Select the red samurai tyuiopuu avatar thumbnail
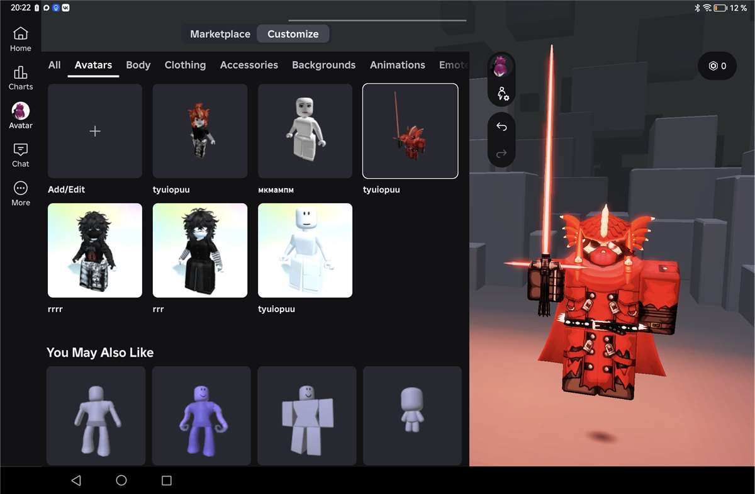This screenshot has width=755, height=494. pyautogui.click(x=410, y=131)
